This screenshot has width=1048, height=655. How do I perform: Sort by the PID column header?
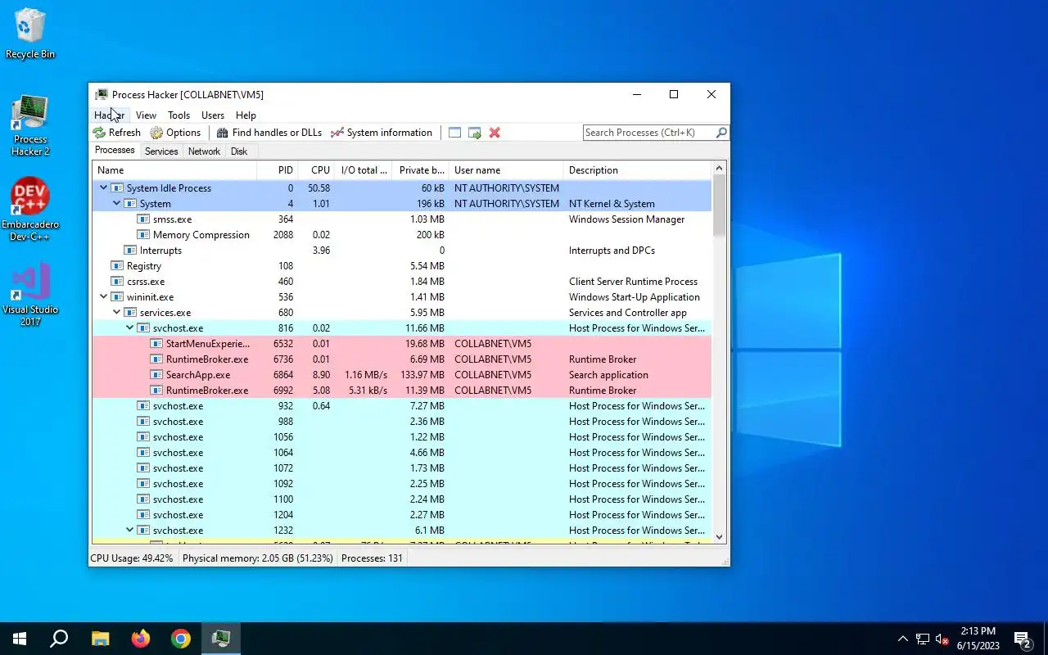[277, 170]
